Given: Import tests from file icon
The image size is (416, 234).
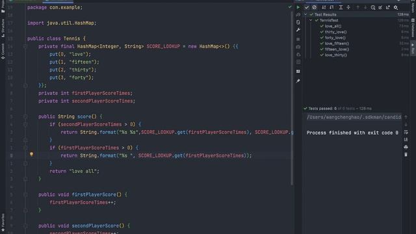Looking at the screenshot, I should [x=380, y=7].
